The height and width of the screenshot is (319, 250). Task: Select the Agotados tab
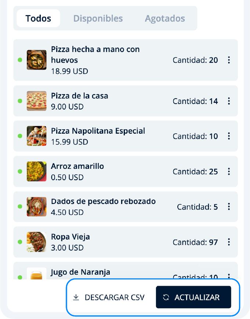point(165,18)
